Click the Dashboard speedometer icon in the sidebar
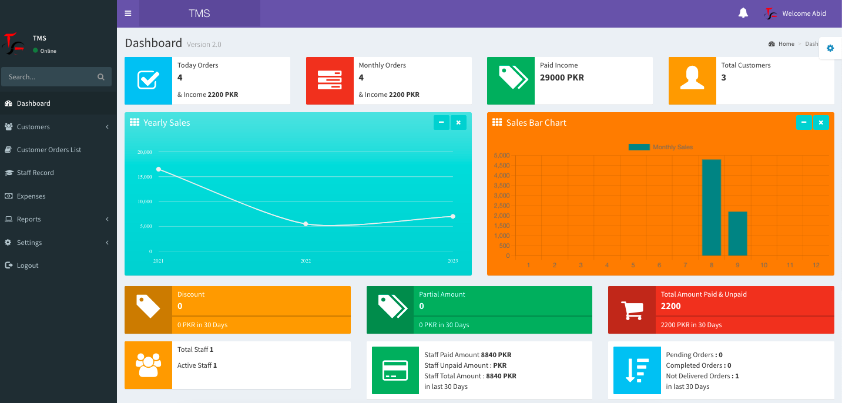The image size is (842, 403). 8,103
